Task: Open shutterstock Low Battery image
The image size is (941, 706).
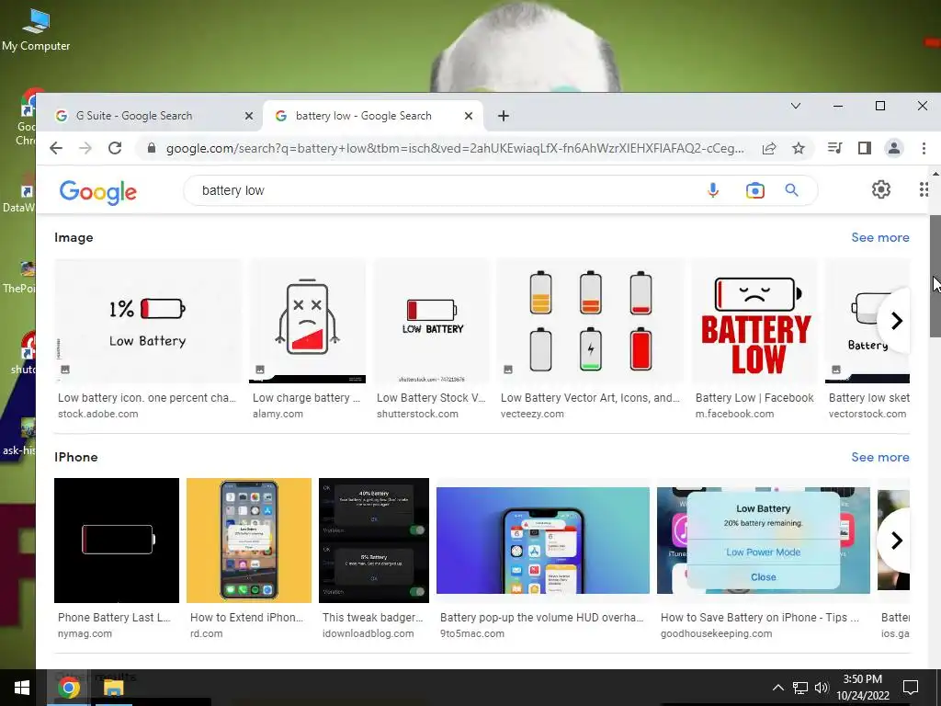Action: [x=432, y=321]
